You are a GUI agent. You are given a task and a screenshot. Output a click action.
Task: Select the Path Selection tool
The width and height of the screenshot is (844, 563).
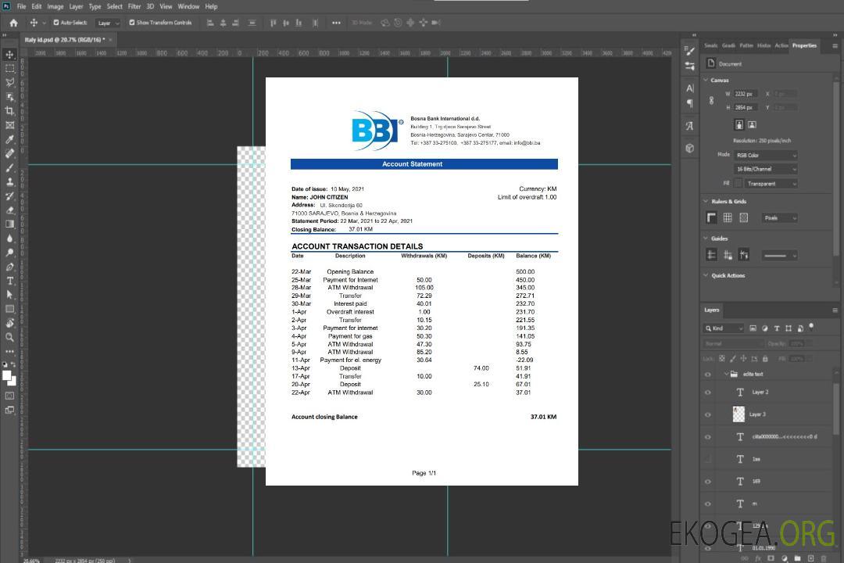pyautogui.click(x=9, y=295)
